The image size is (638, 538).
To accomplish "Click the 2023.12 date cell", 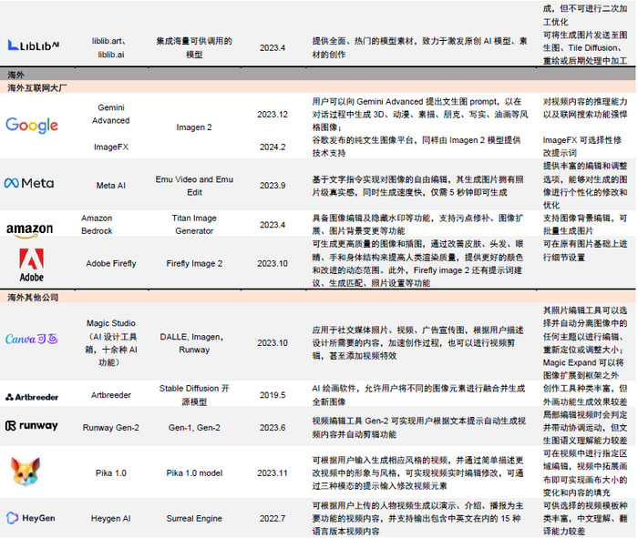I will tap(273, 114).
